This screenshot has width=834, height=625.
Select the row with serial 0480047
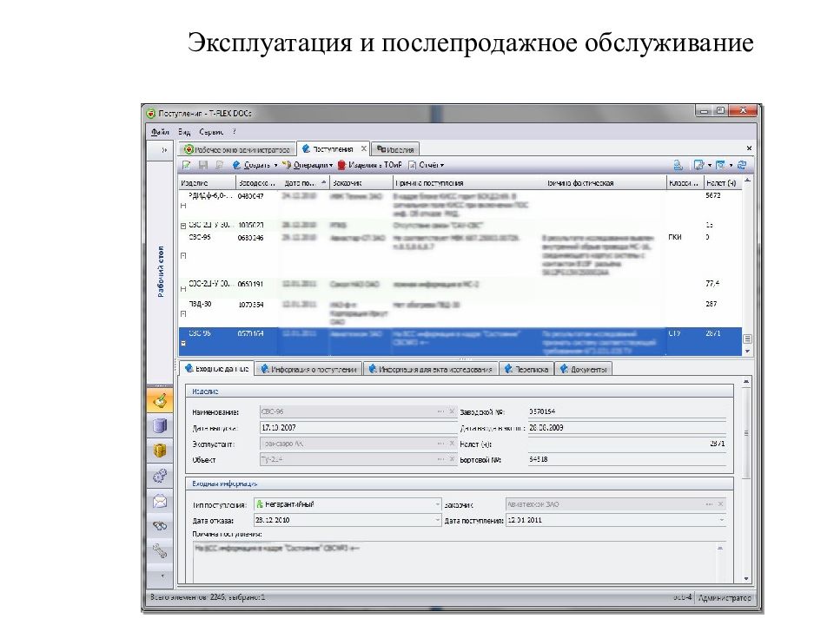coord(460,205)
